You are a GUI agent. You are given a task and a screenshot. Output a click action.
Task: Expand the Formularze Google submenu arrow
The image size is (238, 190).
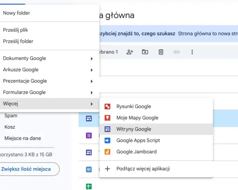tap(92, 93)
